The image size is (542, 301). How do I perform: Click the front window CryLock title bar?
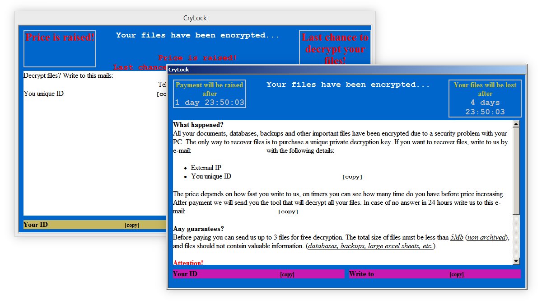click(x=347, y=70)
